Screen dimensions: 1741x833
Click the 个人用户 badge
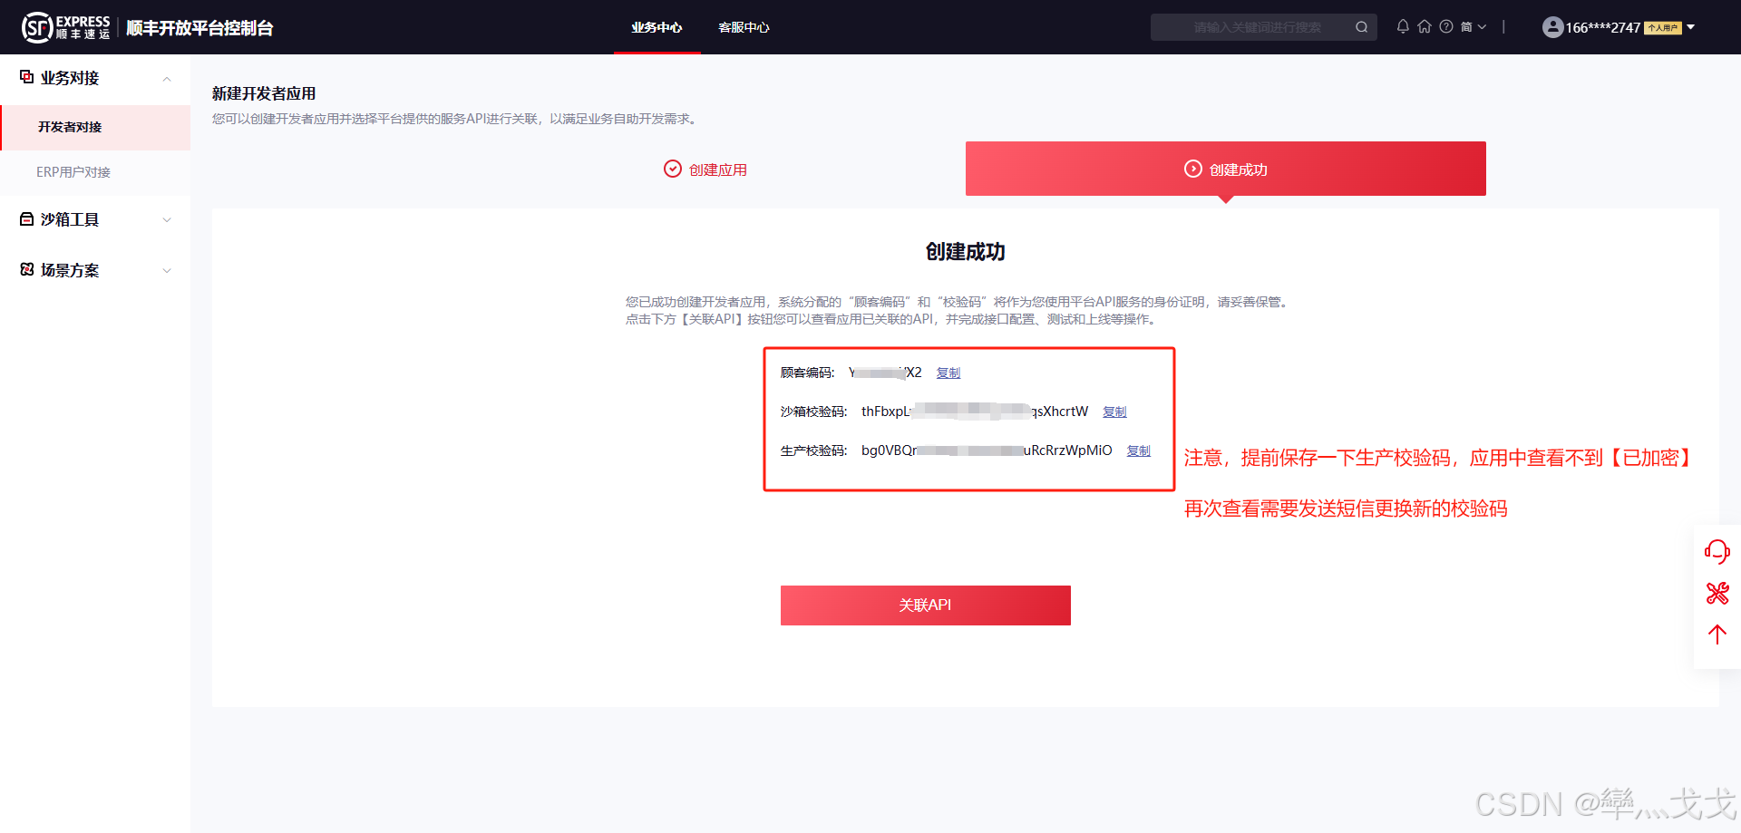pos(1663,28)
